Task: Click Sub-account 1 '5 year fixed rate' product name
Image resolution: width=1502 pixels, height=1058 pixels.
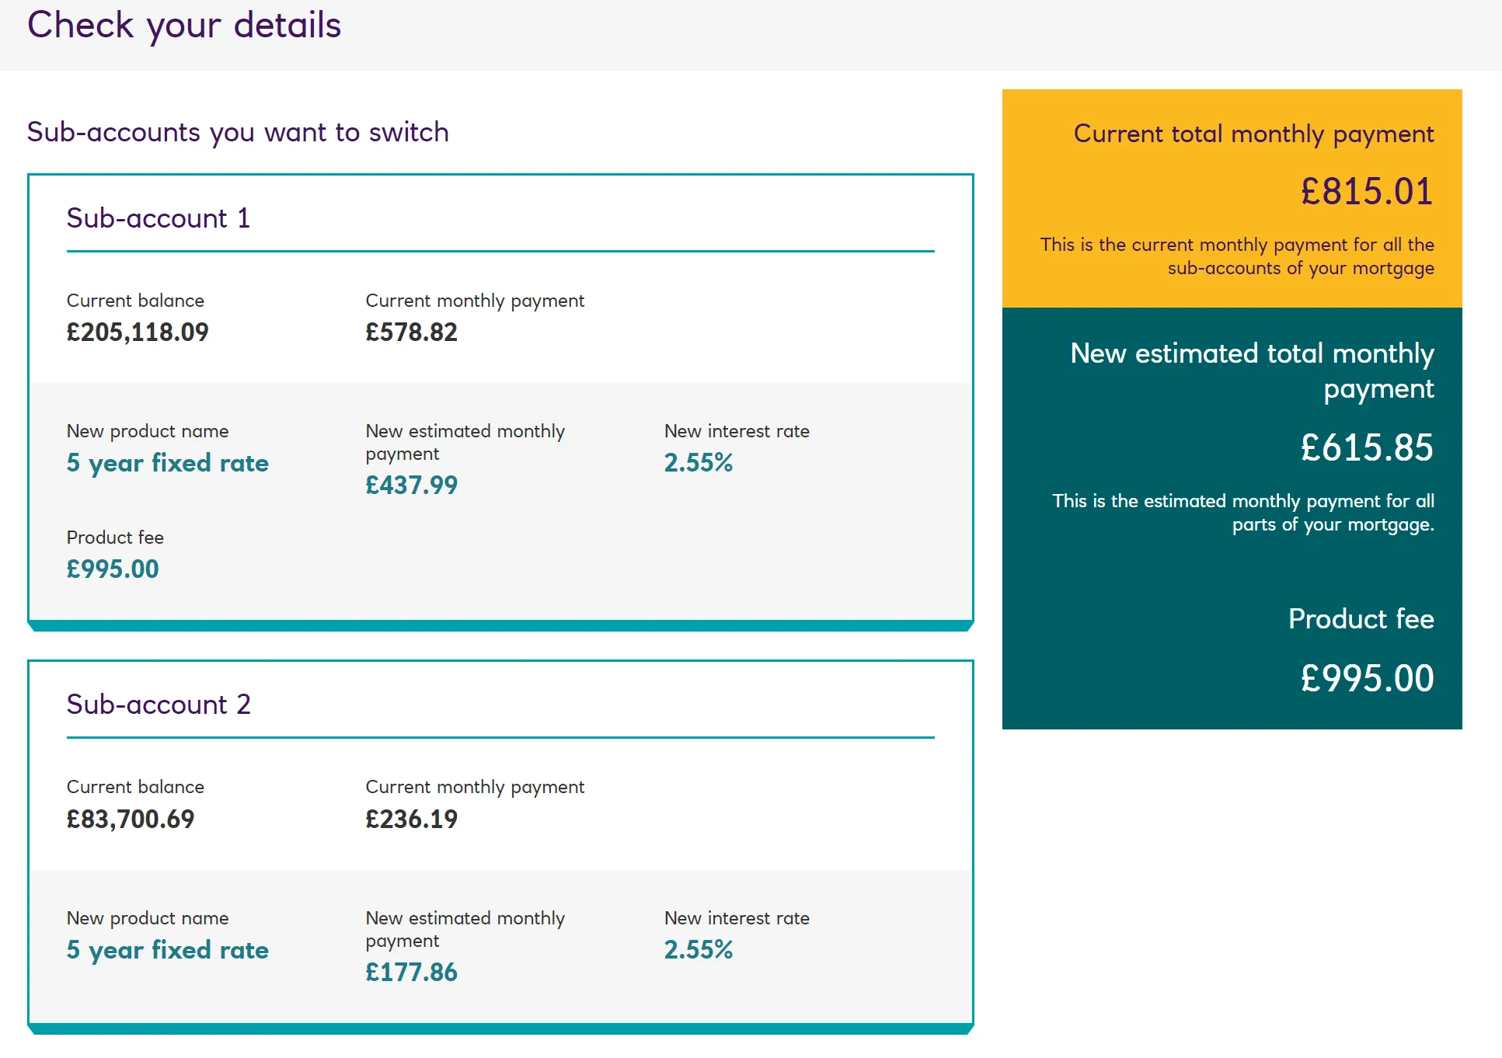Action: pos(167,463)
